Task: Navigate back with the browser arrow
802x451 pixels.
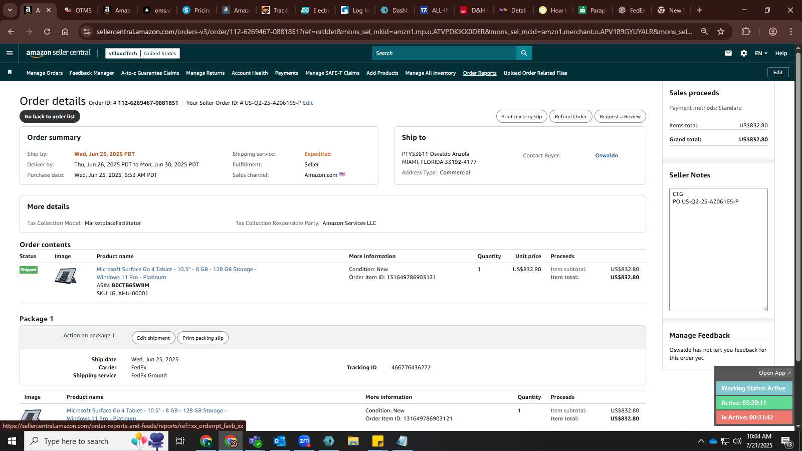Action: pos(11,32)
